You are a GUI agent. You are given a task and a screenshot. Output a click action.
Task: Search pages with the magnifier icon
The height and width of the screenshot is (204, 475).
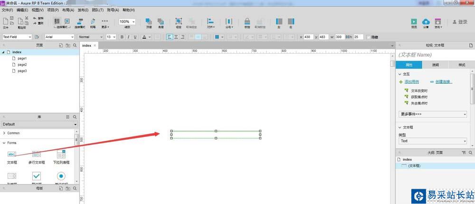(x=75, y=45)
